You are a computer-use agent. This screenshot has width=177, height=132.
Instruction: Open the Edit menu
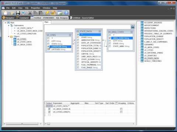14,8
